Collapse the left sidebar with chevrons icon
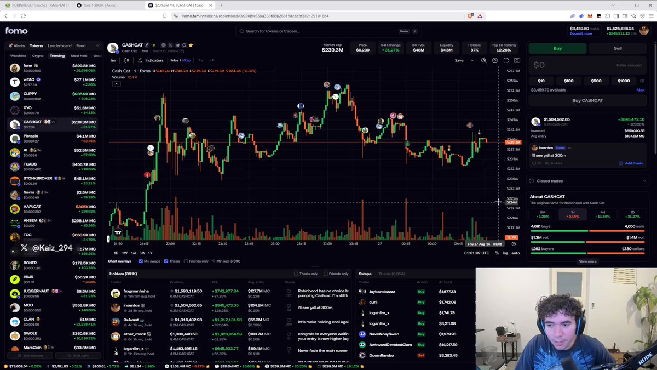 pos(98,46)
